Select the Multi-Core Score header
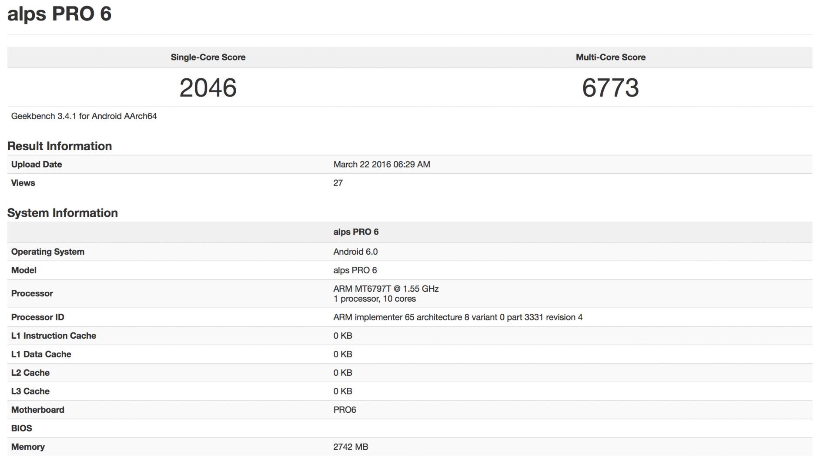The width and height of the screenshot is (823, 465). (x=610, y=57)
